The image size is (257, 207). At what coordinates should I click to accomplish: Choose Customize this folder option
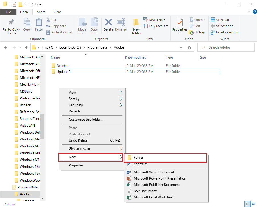tap(92, 120)
